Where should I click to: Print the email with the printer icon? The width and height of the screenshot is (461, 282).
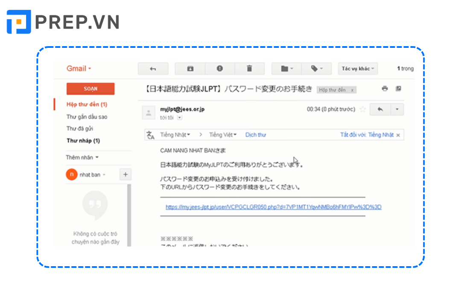385,88
